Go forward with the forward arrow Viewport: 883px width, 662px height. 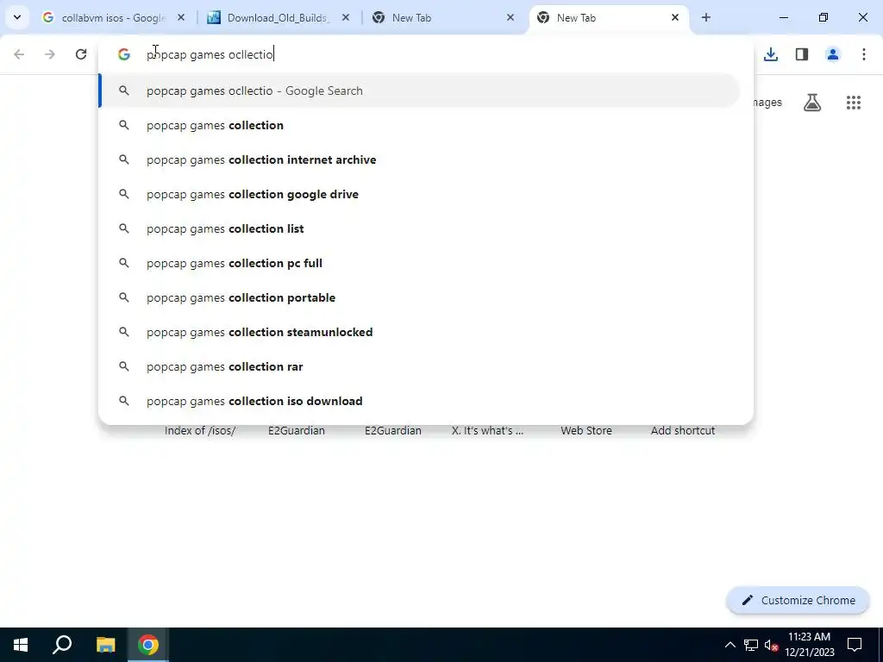(50, 54)
